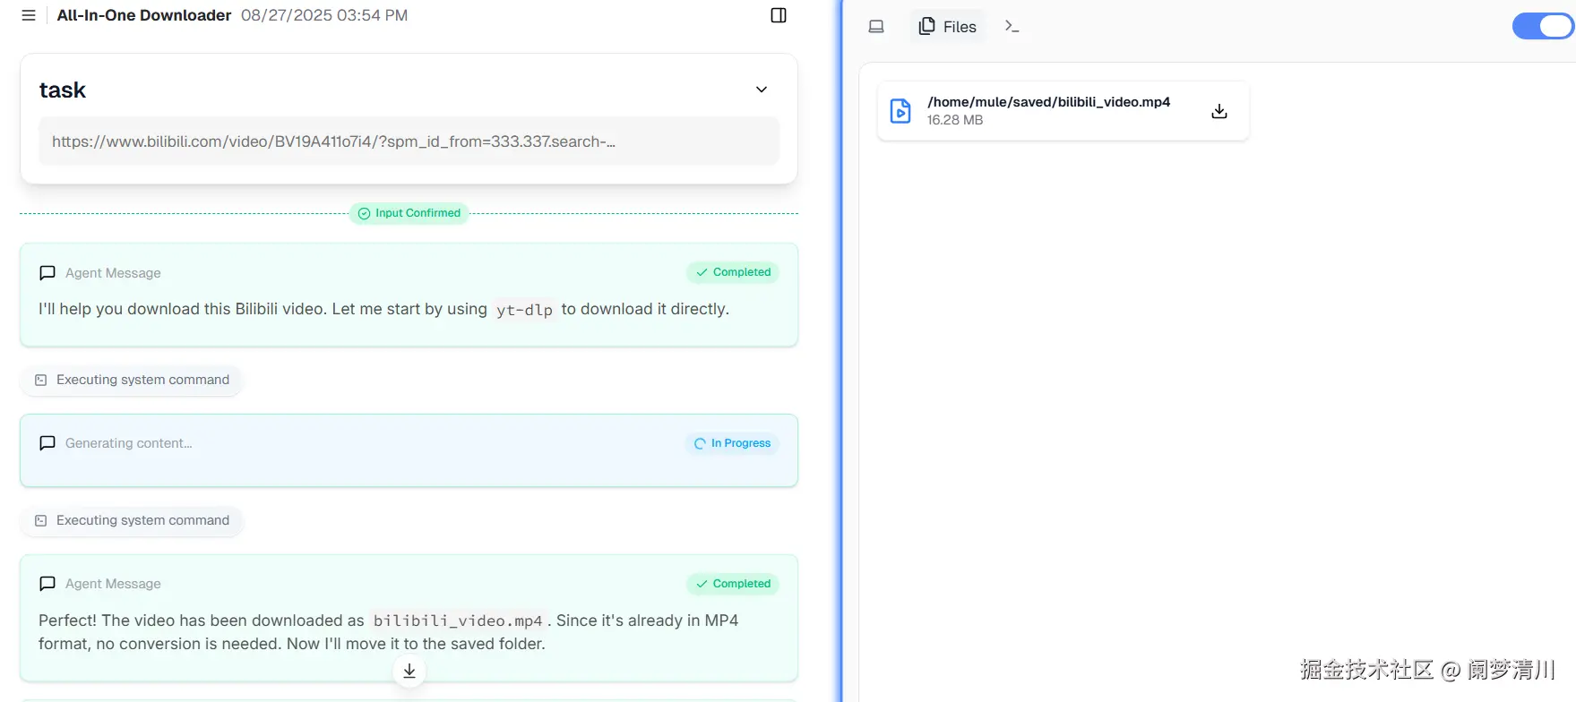Switch to the Files tab
The width and height of the screenshot is (1576, 702).
click(948, 27)
